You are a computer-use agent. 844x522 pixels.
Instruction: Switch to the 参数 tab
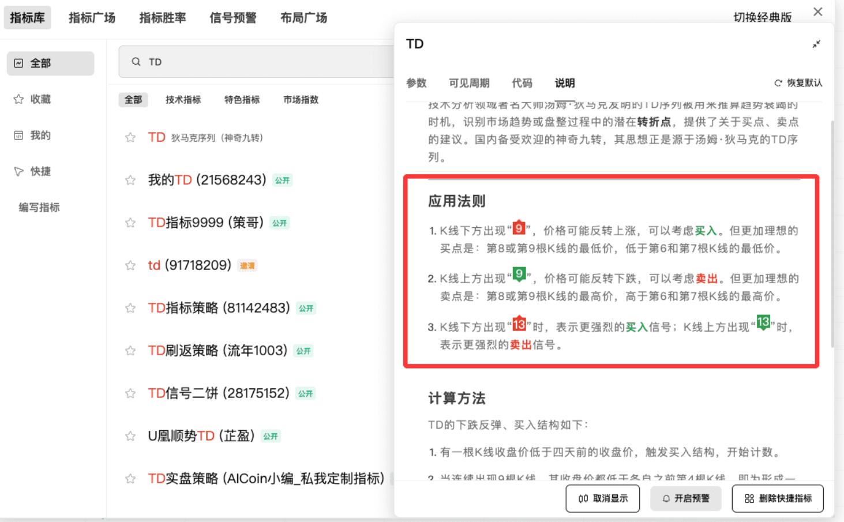click(417, 83)
